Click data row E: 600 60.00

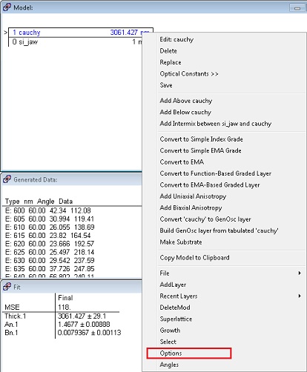(48, 210)
